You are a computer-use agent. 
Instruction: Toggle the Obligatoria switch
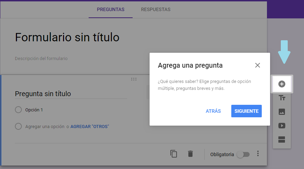click(x=243, y=155)
